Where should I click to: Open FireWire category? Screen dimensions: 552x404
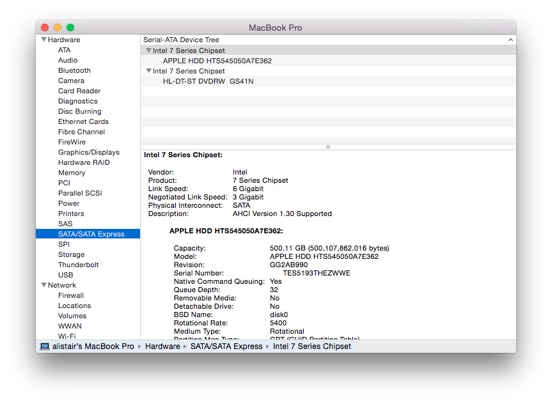[x=72, y=142]
